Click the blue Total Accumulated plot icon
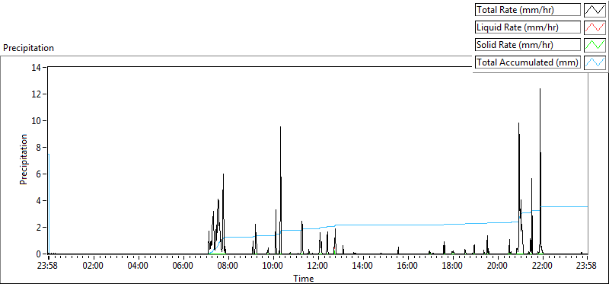The image size is (609, 284). click(x=595, y=62)
